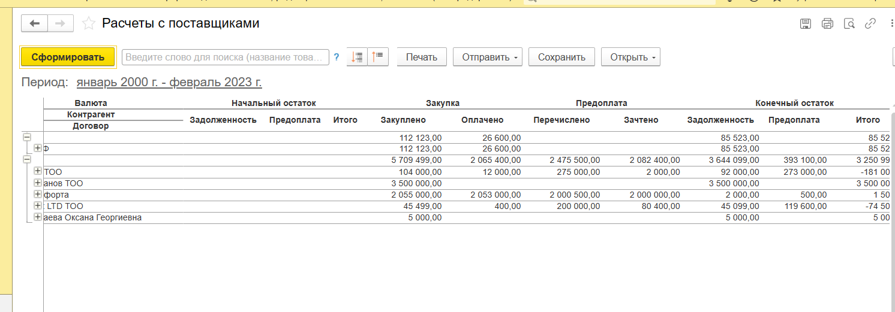Viewport: 895px width, 312px height.
Task: Expand the 'LTD ТОО' contractor row
Action: click(38, 206)
